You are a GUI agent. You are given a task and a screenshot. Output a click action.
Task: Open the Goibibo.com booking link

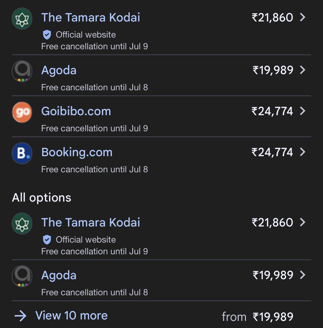click(76, 111)
